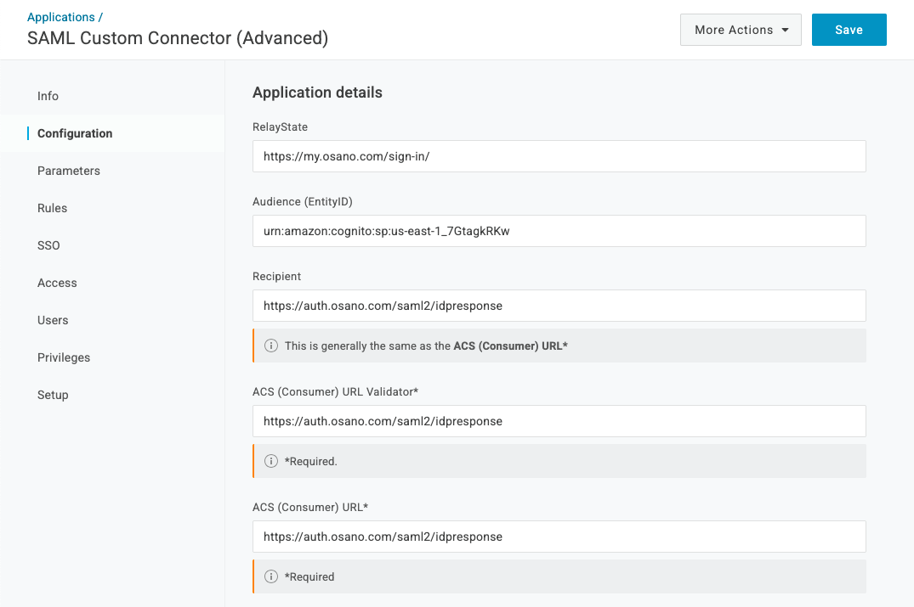This screenshot has height=607, width=914.
Task: Go to the Applications breadcrumb link
Action: pos(61,17)
